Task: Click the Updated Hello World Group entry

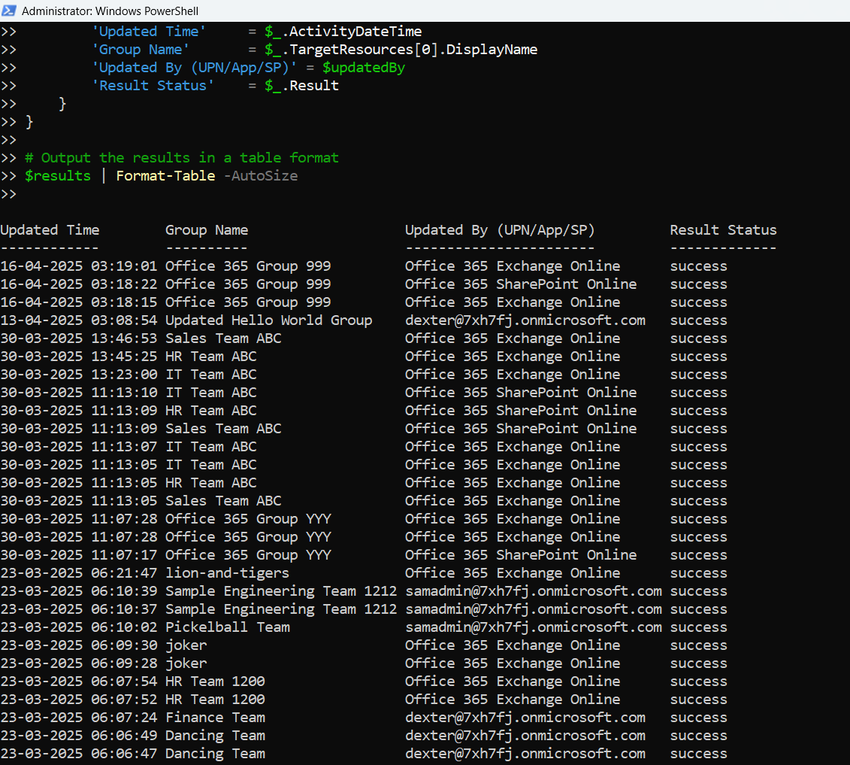Action: pos(268,320)
